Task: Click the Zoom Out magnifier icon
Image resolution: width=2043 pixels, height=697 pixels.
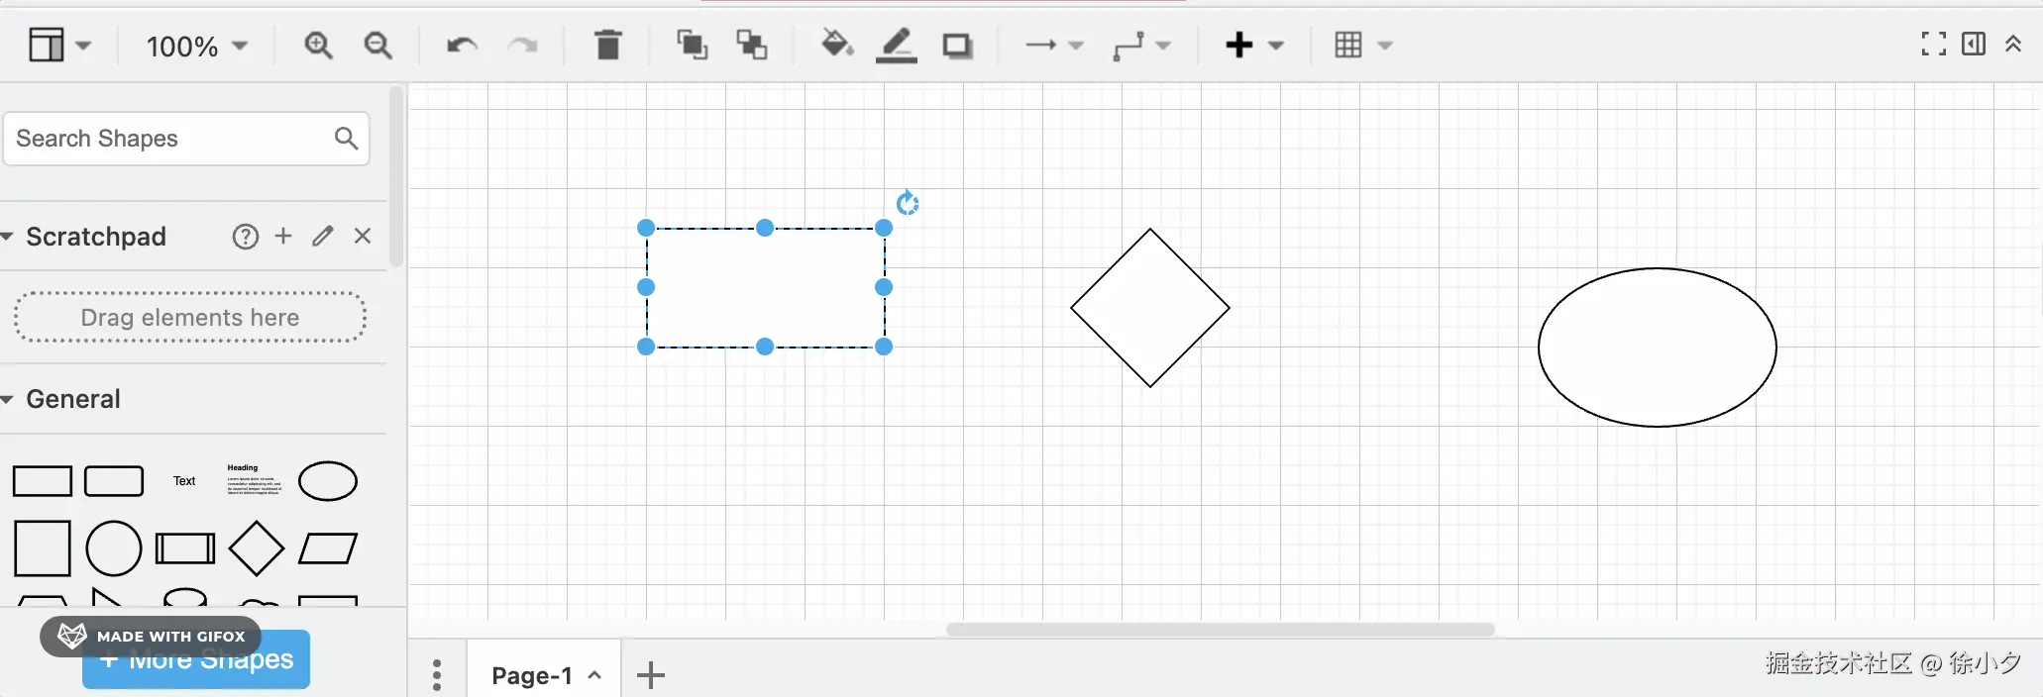Action: pyautogui.click(x=377, y=45)
